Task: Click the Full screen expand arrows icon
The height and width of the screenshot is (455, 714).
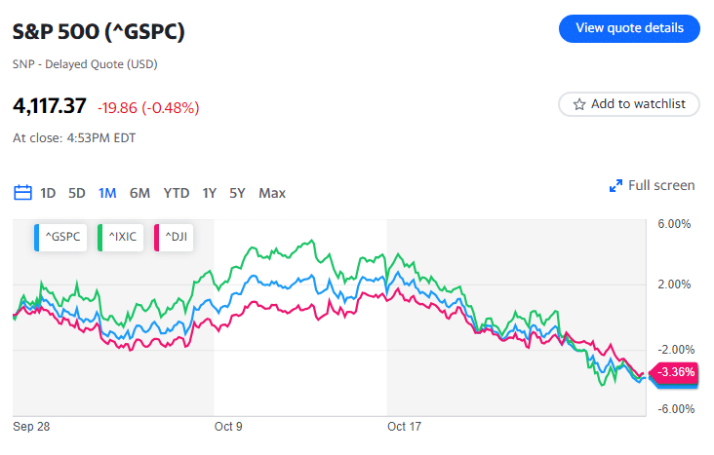Action: (615, 186)
